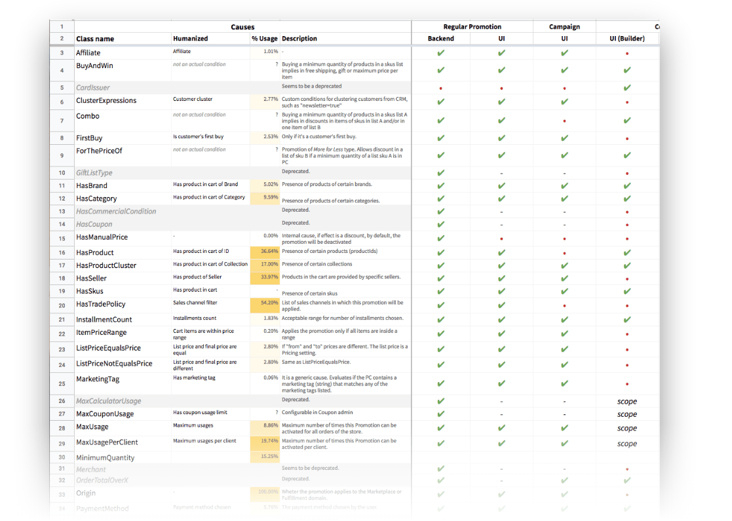Screen dimensions: 732x521
Task: Select the "Campaign" header cell
Action: click(564, 27)
